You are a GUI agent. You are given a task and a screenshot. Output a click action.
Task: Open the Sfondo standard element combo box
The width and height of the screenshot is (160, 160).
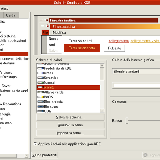(136, 72)
